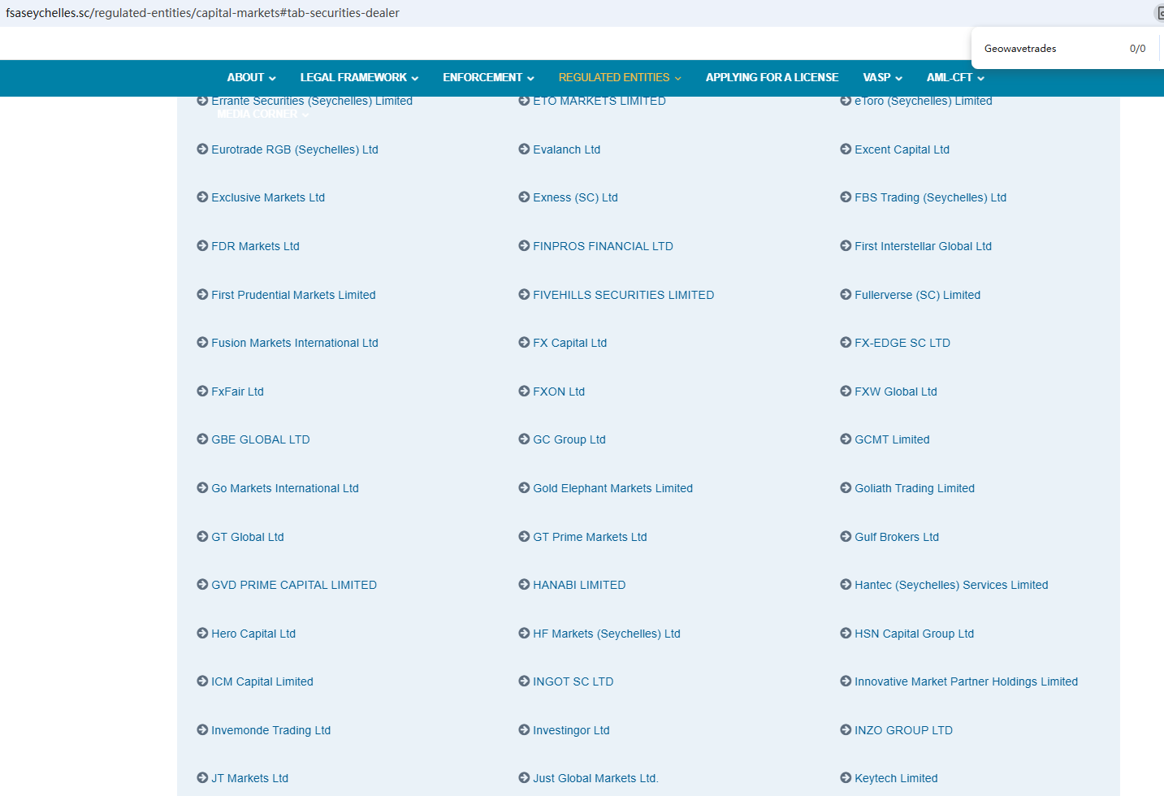The width and height of the screenshot is (1164, 796).
Task: Open JT Markets Ltd link
Action: (x=250, y=778)
